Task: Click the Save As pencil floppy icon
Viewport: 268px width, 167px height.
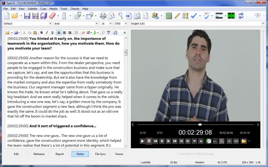Action: click(x=35, y=16)
